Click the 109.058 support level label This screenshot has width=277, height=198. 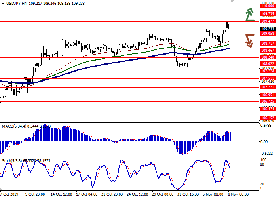pyautogui.click(x=268, y=34)
